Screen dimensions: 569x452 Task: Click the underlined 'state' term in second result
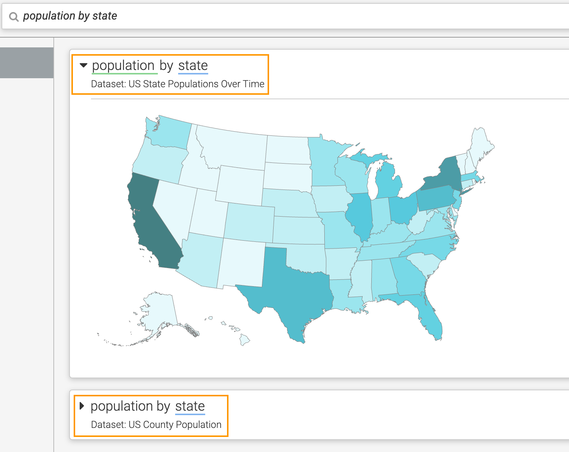pos(190,406)
